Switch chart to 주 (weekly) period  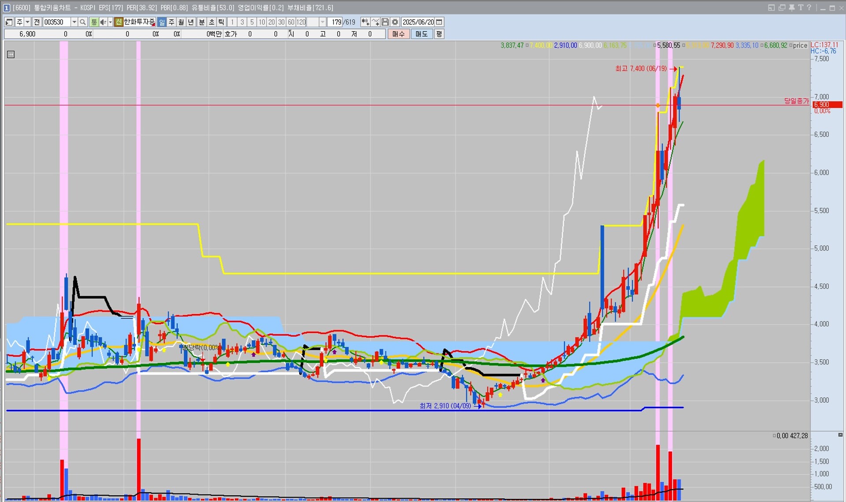tap(171, 22)
